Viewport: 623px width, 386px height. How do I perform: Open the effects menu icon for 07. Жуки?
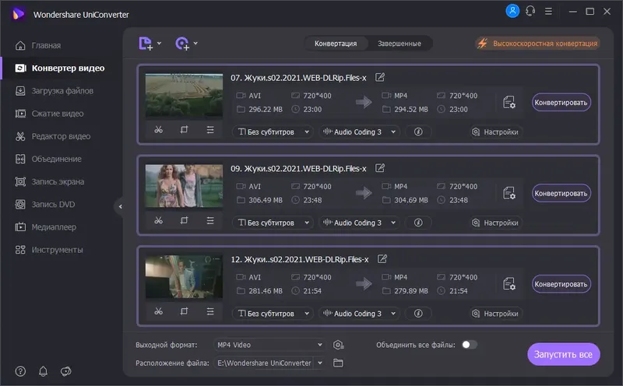[x=210, y=130]
